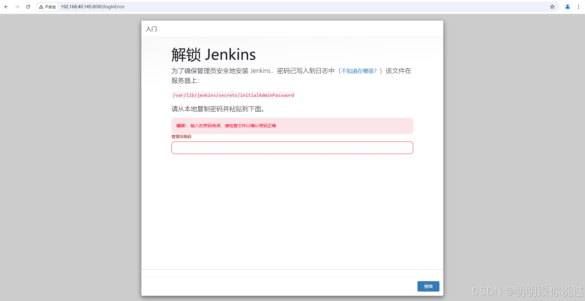Click the 继续 button
Image resolution: width=585 pixels, height=301 pixels.
click(428, 286)
